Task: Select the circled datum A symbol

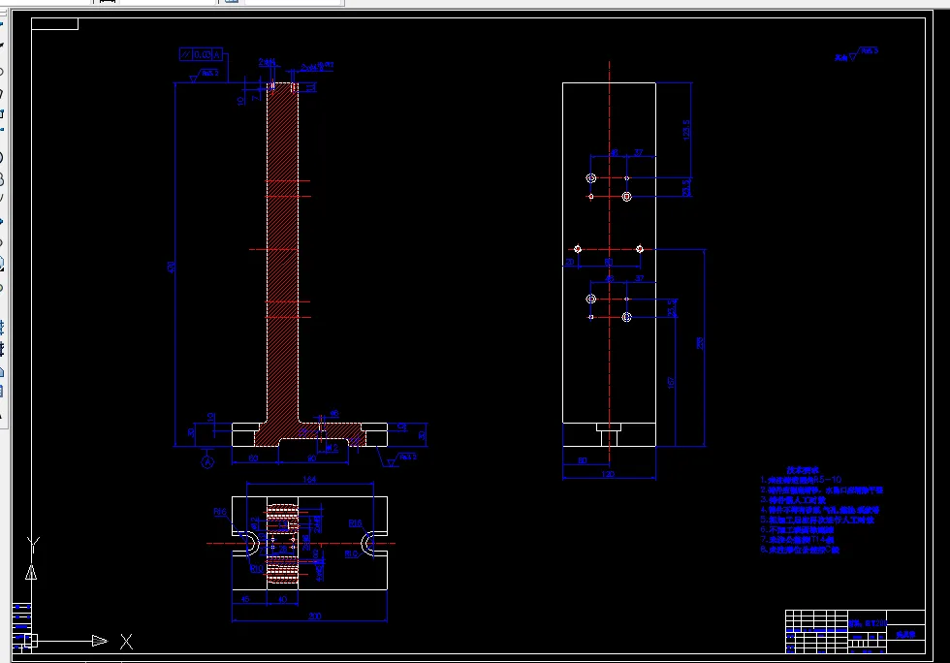Action: click(x=207, y=462)
